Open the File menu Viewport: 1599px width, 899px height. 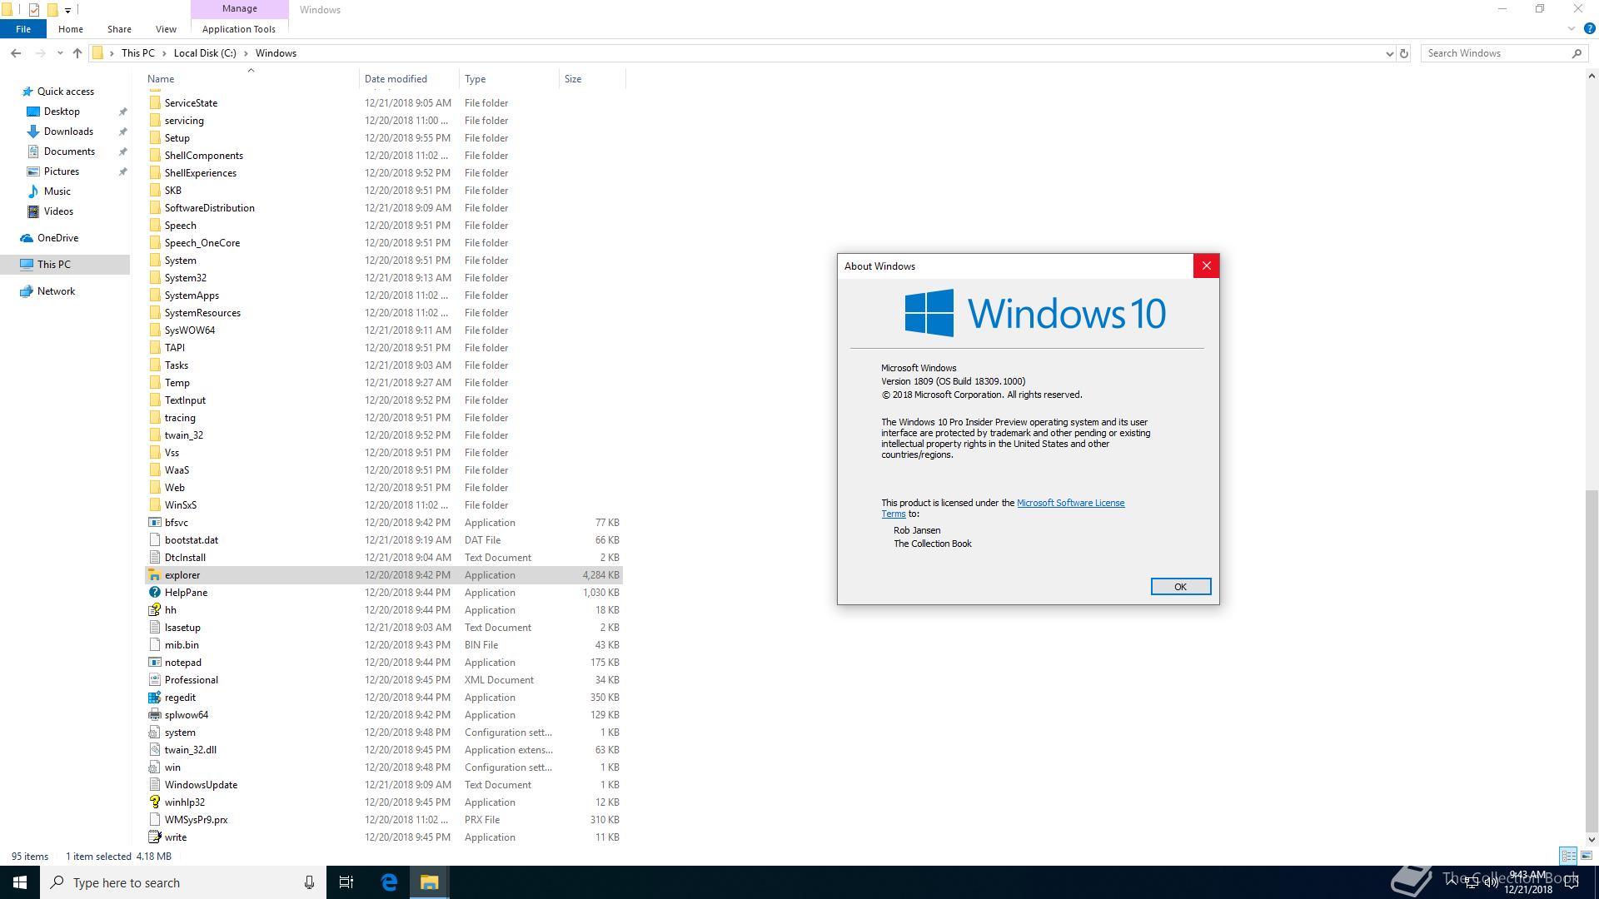[23, 29]
